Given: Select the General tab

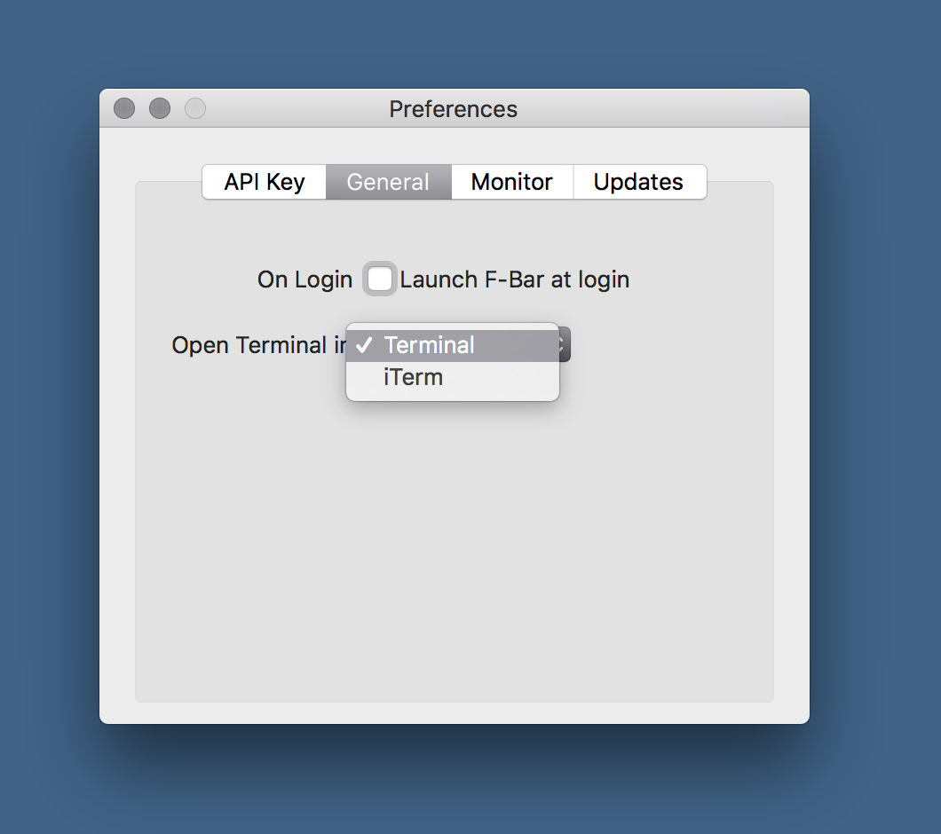Looking at the screenshot, I should pos(388,182).
